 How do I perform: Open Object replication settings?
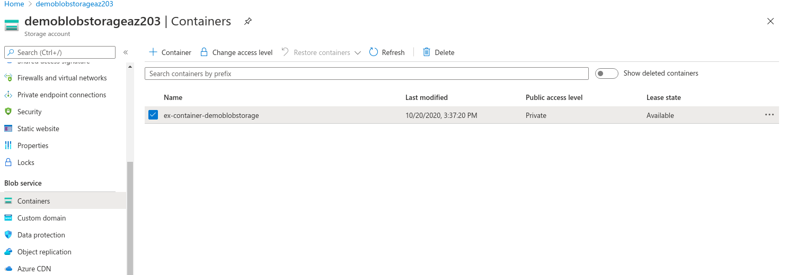(x=45, y=252)
